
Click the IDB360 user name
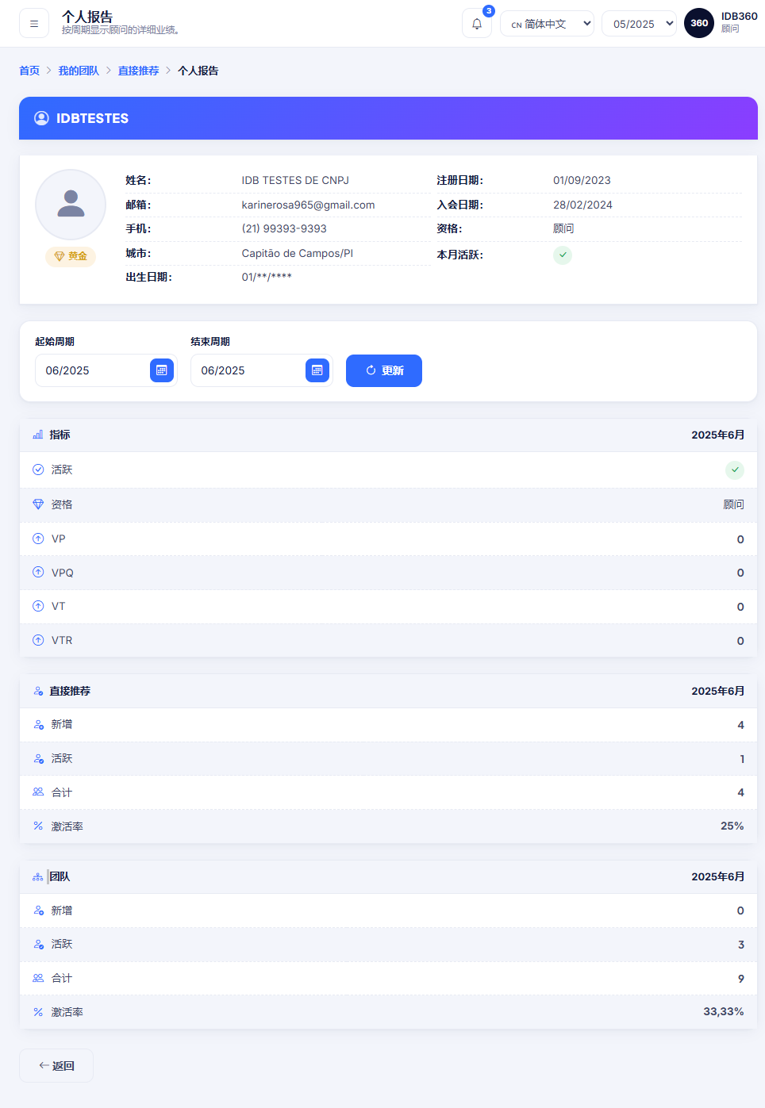(x=739, y=16)
